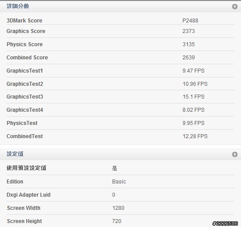Select the Combined Score label

pos(27,58)
